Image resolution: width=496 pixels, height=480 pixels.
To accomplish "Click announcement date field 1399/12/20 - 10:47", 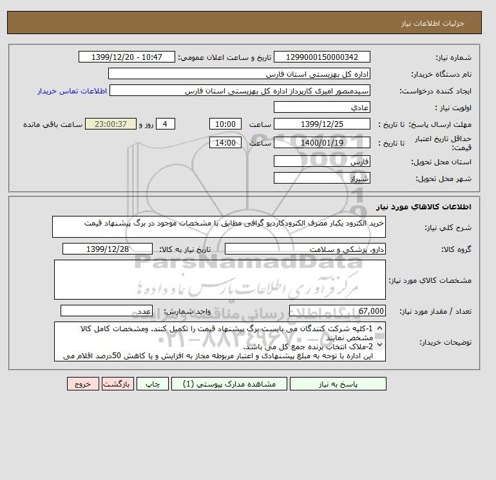I will click(x=126, y=57).
